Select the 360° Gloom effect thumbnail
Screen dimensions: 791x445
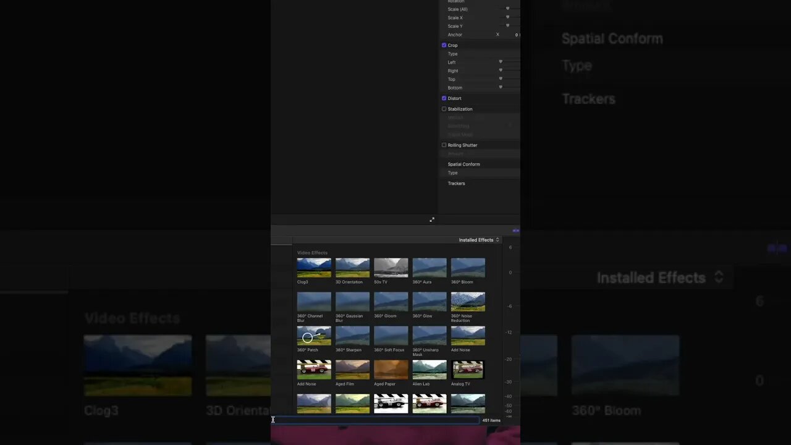[391, 302]
